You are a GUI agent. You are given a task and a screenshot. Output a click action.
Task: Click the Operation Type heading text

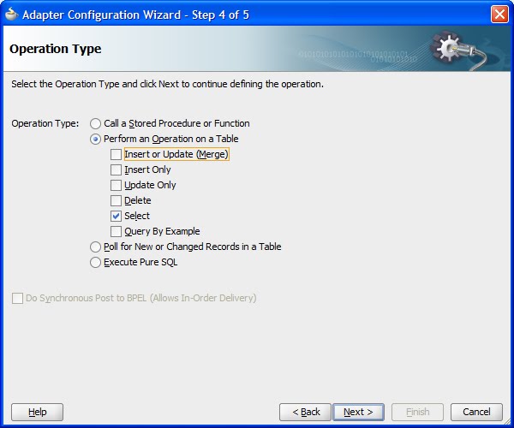click(x=56, y=49)
